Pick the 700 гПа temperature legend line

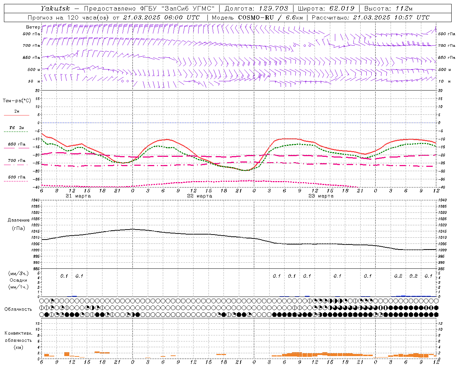coord(16,165)
